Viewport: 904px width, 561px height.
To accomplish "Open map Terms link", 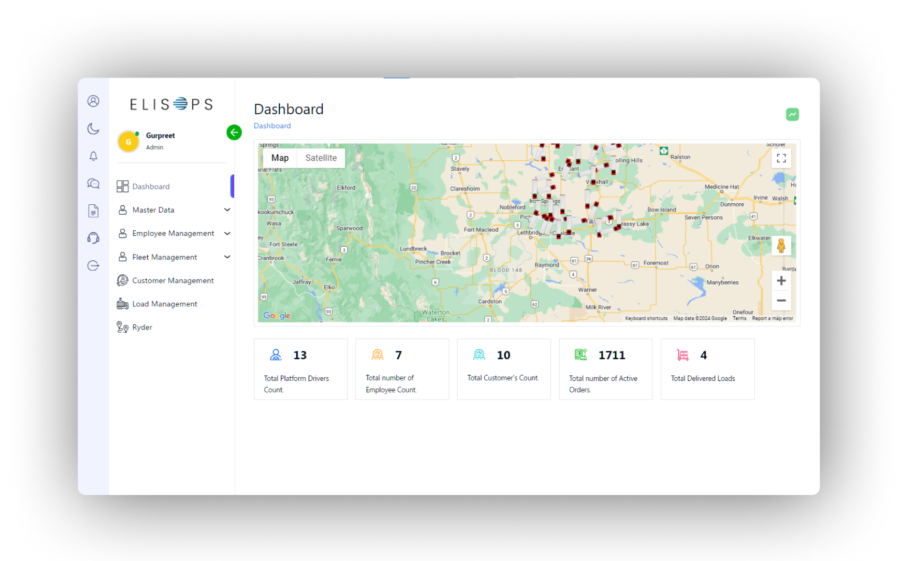I will (739, 318).
